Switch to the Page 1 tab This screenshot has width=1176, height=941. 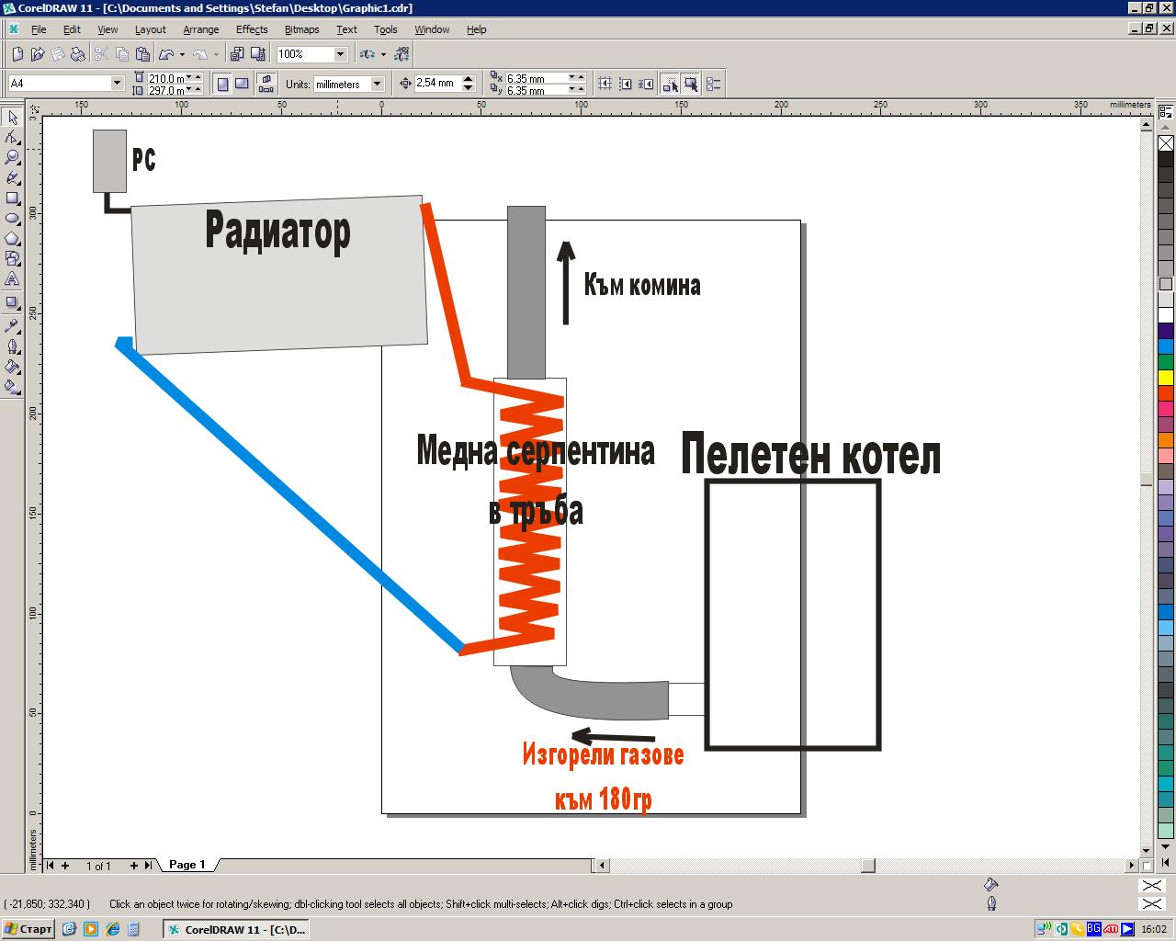click(x=187, y=865)
